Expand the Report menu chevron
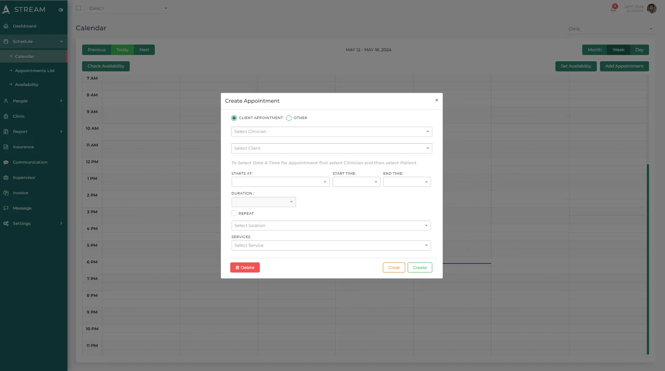Image resolution: width=665 pixels, height=371 pixels. [61, 132]
